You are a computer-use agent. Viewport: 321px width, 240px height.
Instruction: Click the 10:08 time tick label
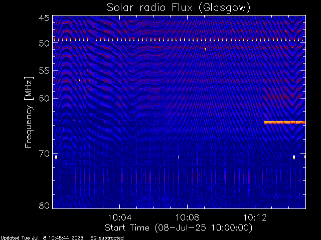[x=187, y=217]
